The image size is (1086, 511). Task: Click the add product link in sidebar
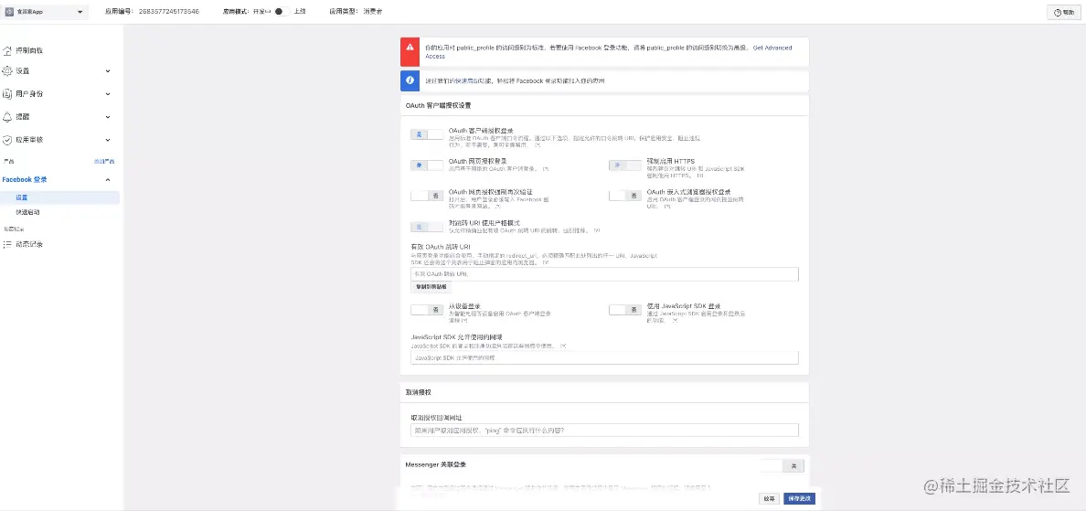pyautogui.click(x=104, y=161)
